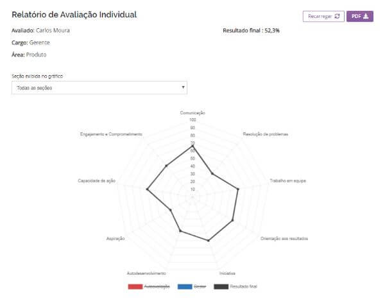This screenshot has width=385, height=303.
Task: Click the Autodesenvolvimento data point
Action: click(x=180, y=230)
